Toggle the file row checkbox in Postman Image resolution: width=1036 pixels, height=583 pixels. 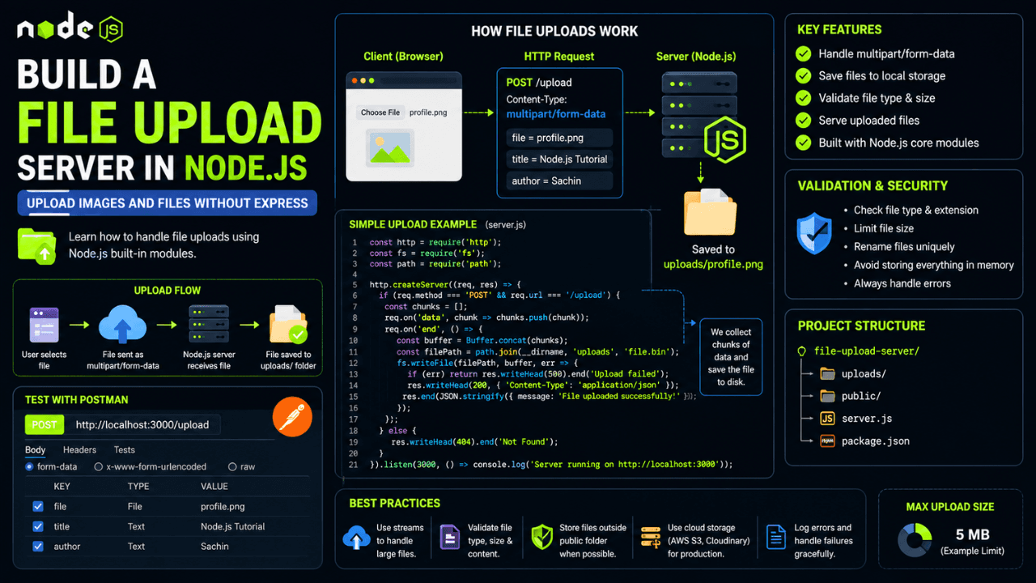coord(37,506)
